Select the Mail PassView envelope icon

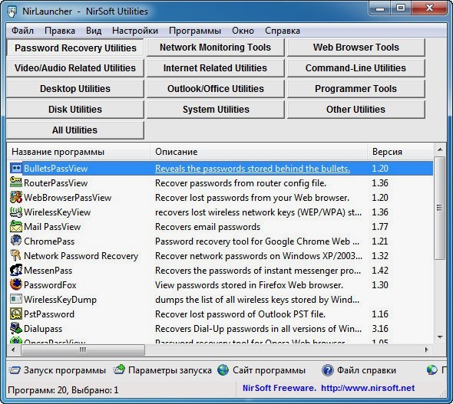pos(16,226)
